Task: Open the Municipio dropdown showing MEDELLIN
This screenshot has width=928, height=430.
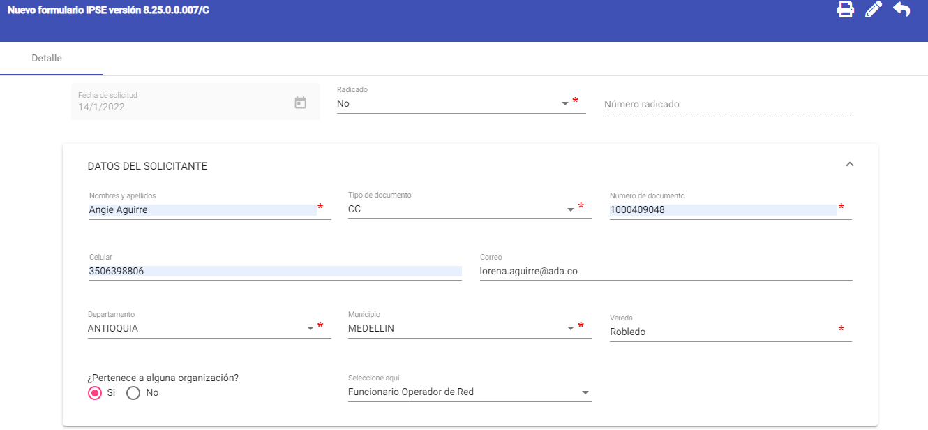Action: (x=461, y=328)
